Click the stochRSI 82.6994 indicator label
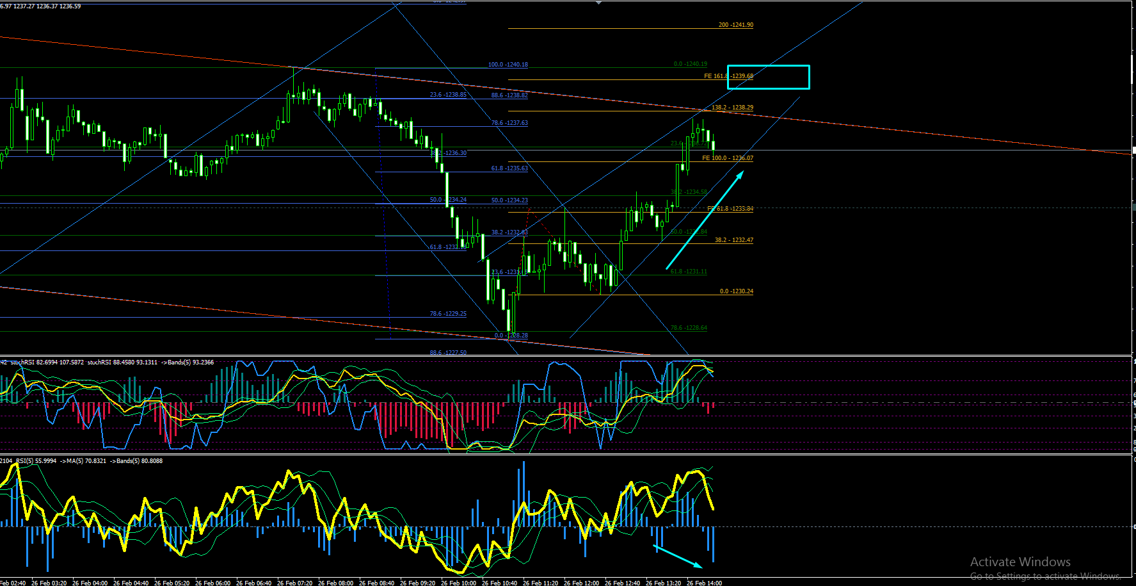The height and width of the screenshot is (586, 1136). (x=47, y=362)
